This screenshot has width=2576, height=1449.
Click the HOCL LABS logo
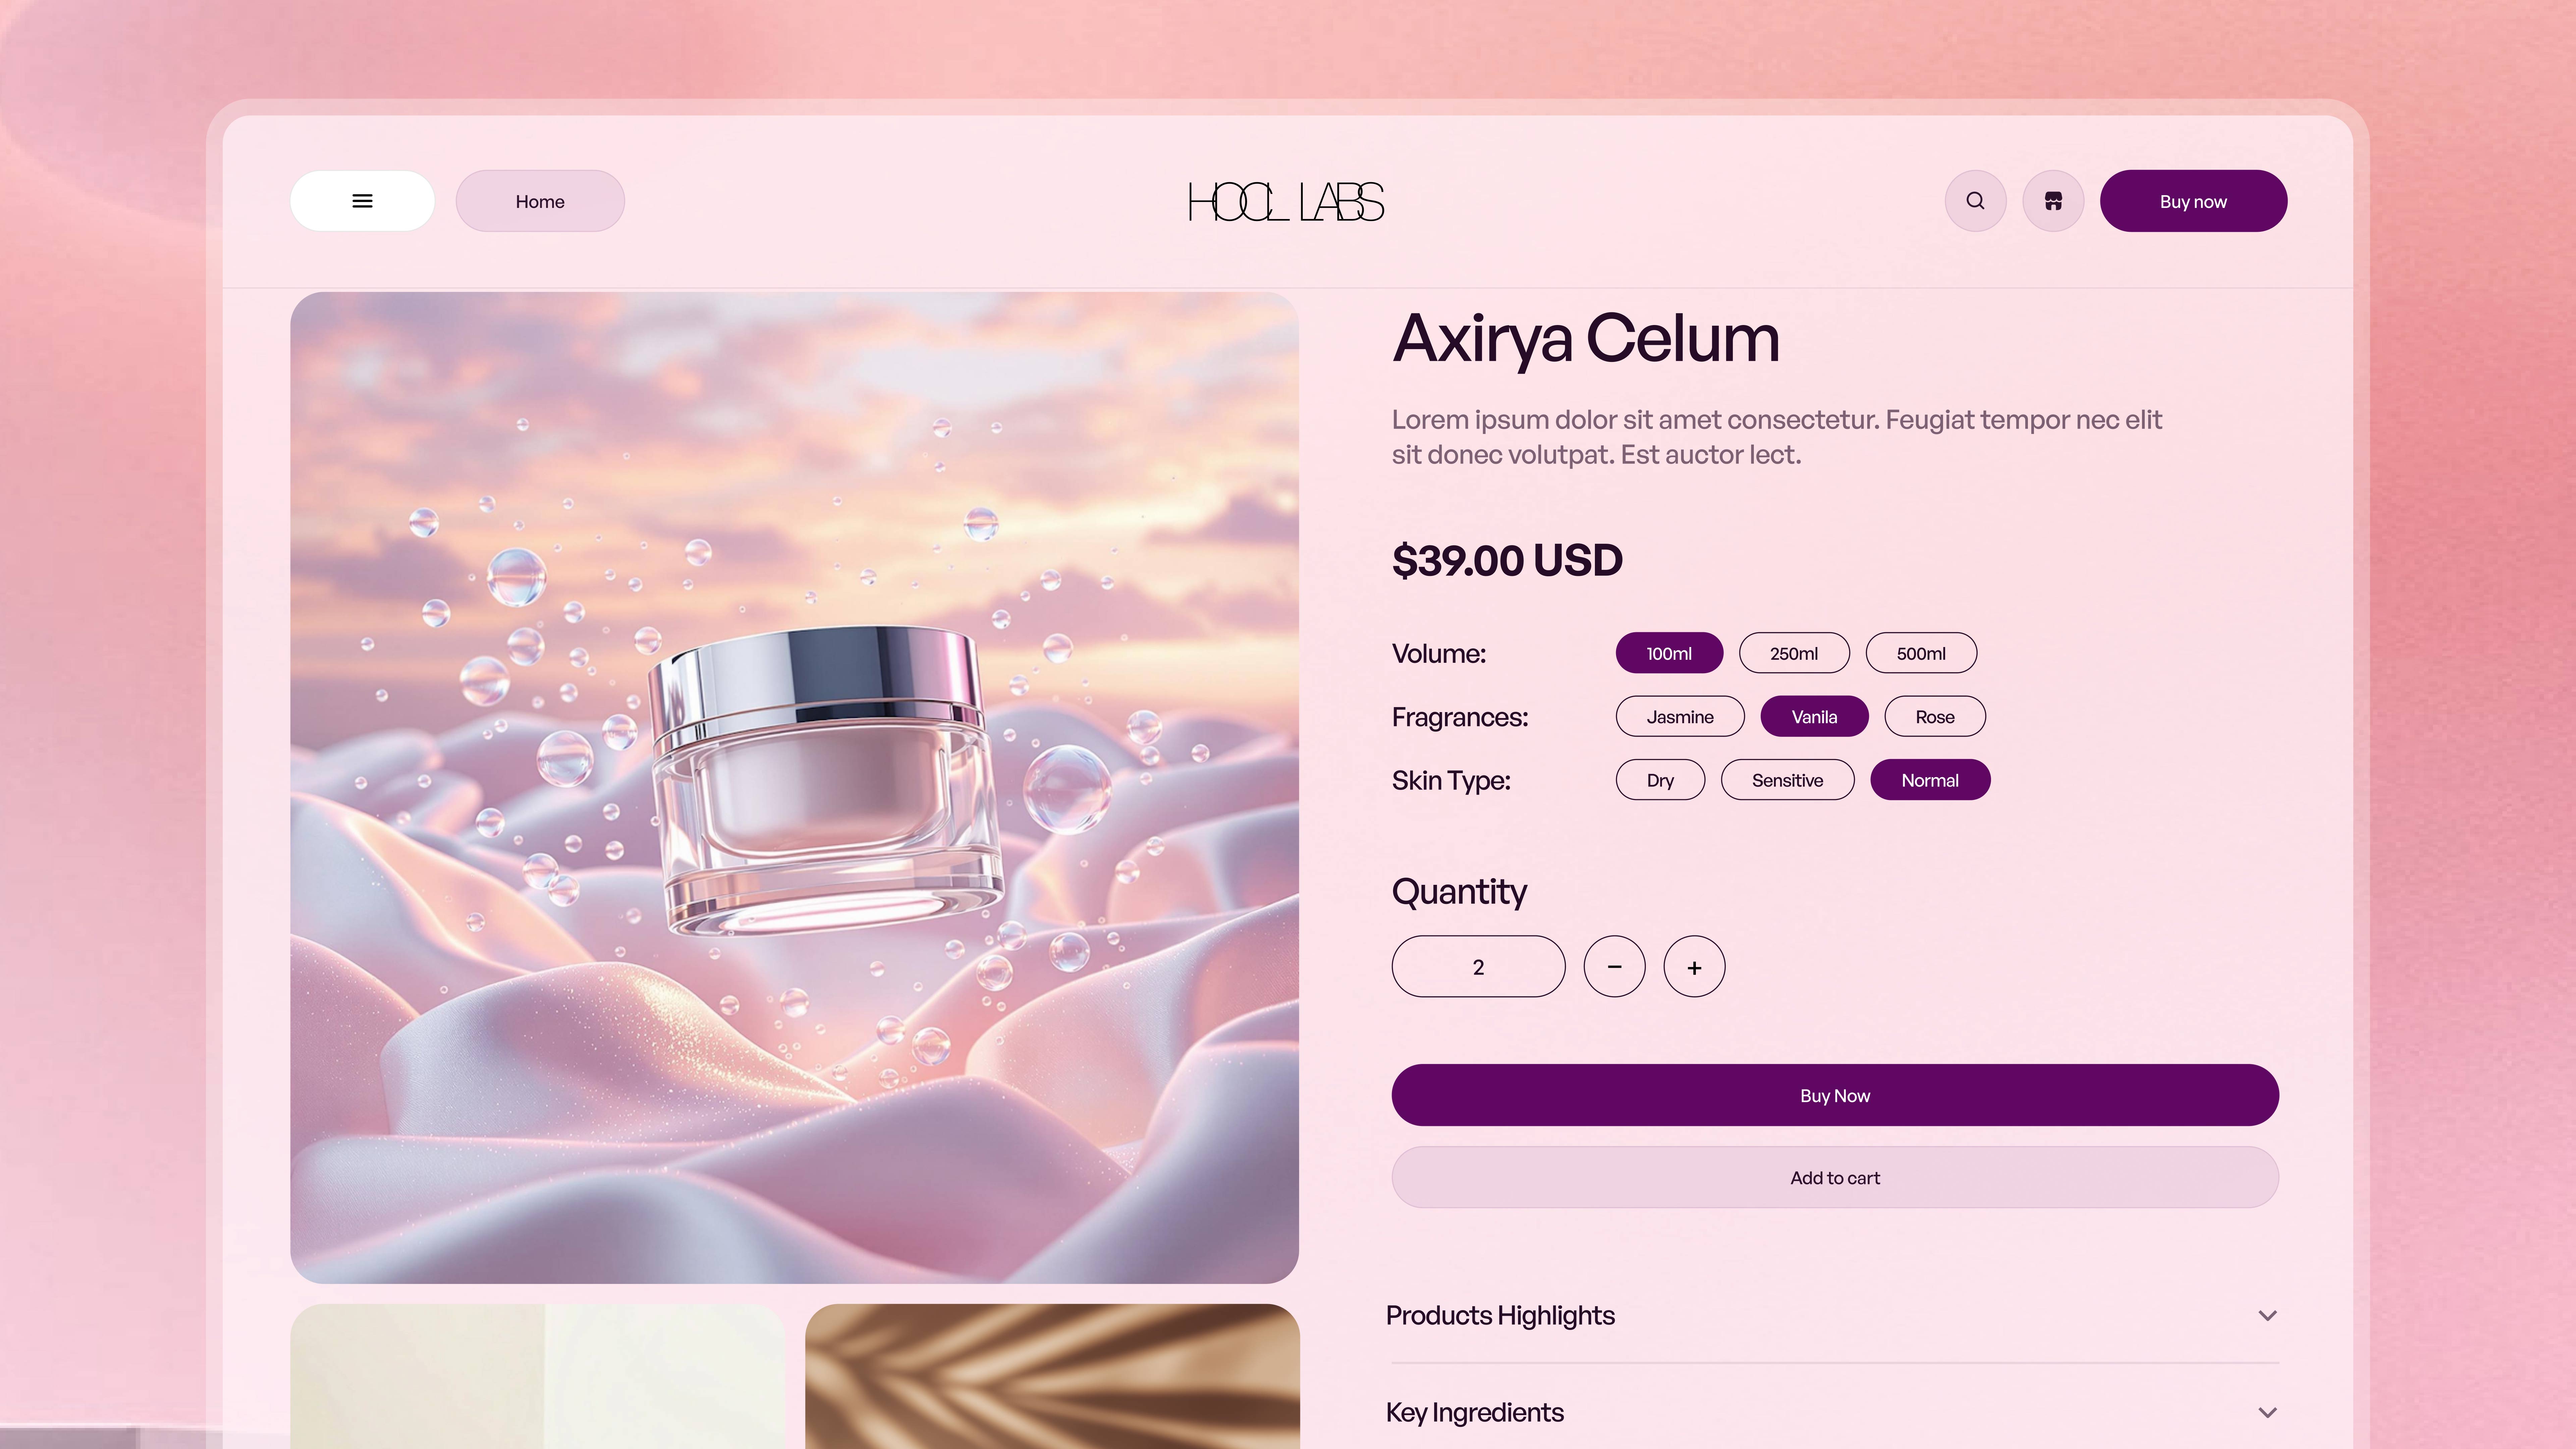tap(1286, 202)
